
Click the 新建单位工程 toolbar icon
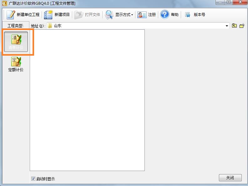[x=11, y=15]
